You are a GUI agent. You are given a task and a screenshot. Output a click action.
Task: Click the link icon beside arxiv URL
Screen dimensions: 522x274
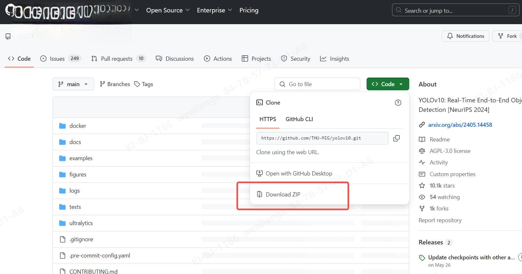click(x=422, y=125)
